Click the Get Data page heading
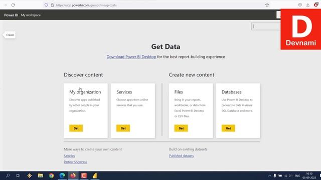The height and width of the screenshot is (180, 321). click(x=166, y=46)
